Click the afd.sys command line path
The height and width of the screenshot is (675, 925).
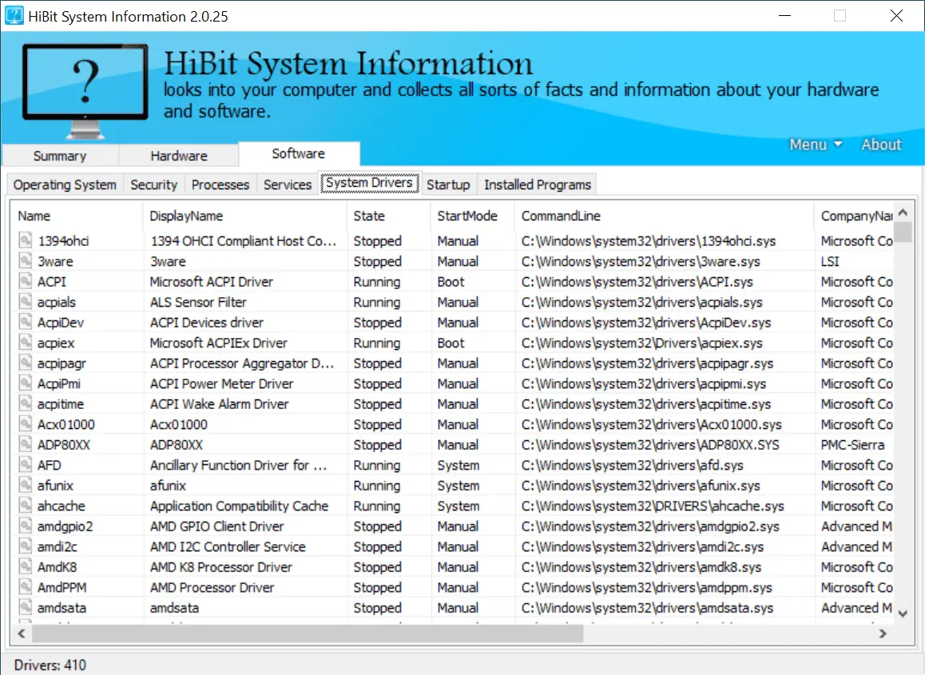click(633, 465)
